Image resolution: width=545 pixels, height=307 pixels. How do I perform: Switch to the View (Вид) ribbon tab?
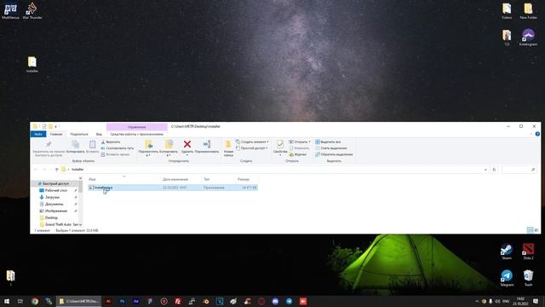point(99,135)
